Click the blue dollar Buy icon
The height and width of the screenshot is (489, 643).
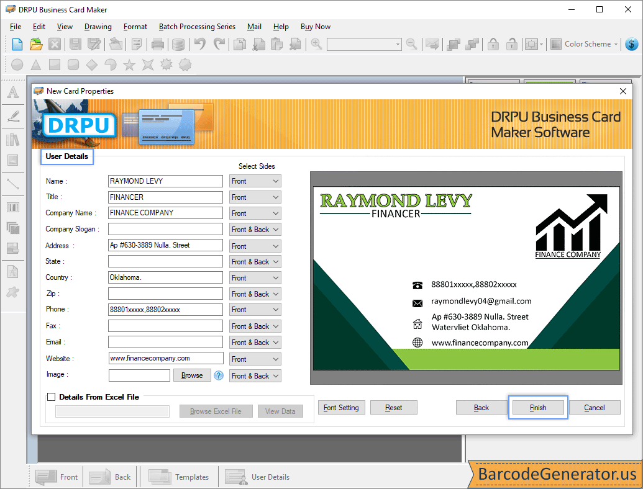(632, 44)
